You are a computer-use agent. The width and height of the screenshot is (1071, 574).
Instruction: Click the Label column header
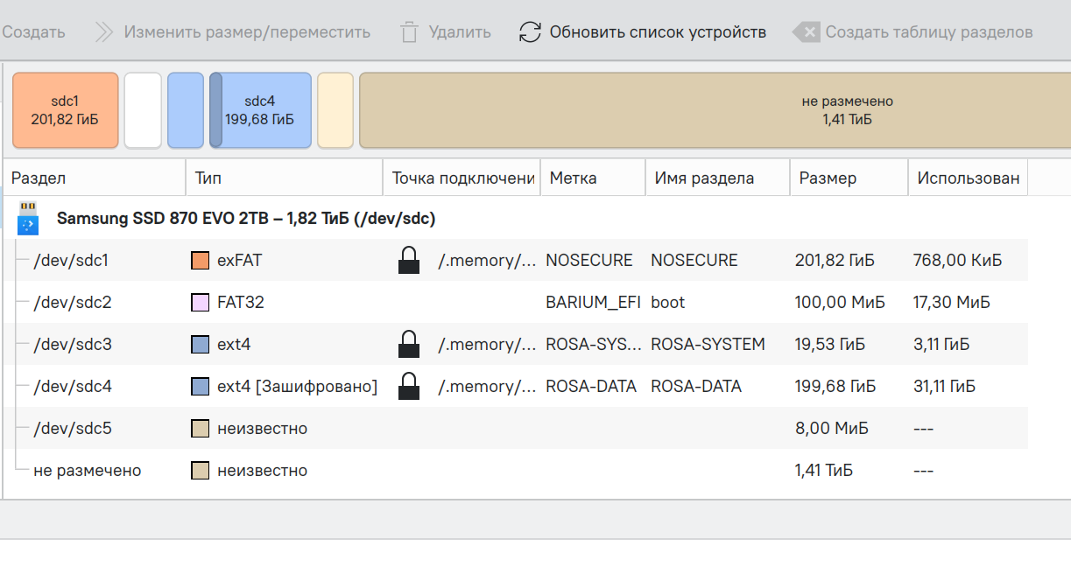[x=573, y=178]
